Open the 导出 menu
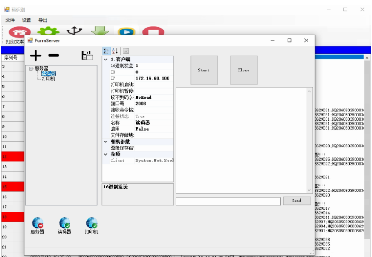The height and width of the screenshot is (257, 372). pos(43,20)
